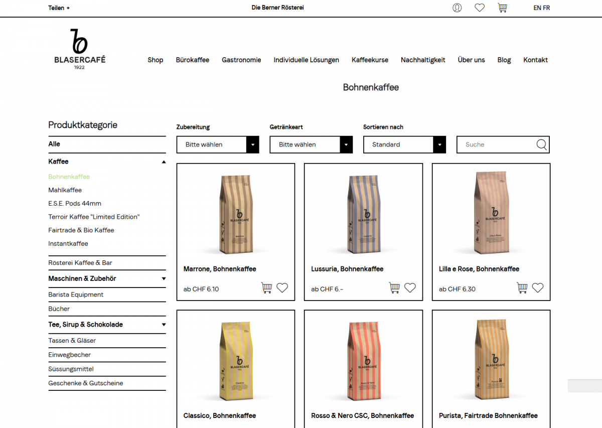
Task: Expand Tee, Sirup & Schokolade category
Action: coord(164,325)
